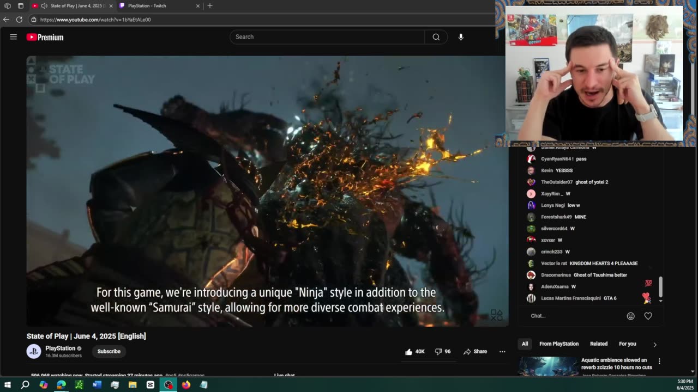698x392 pixels.
Task: Switch to the PlayStation - Twitch tab
Action: (159, 6)
